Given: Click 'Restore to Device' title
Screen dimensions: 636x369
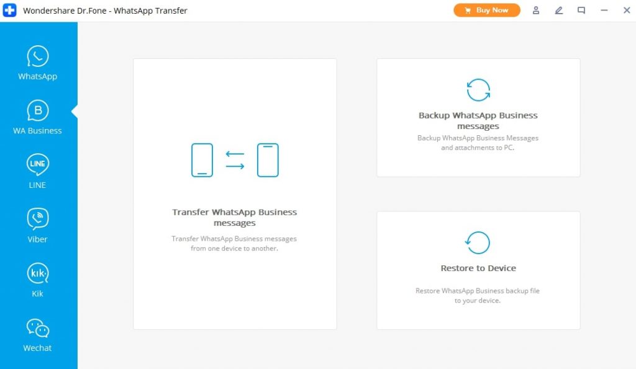Looking at the screenshot, I should [x=478, y=268].
